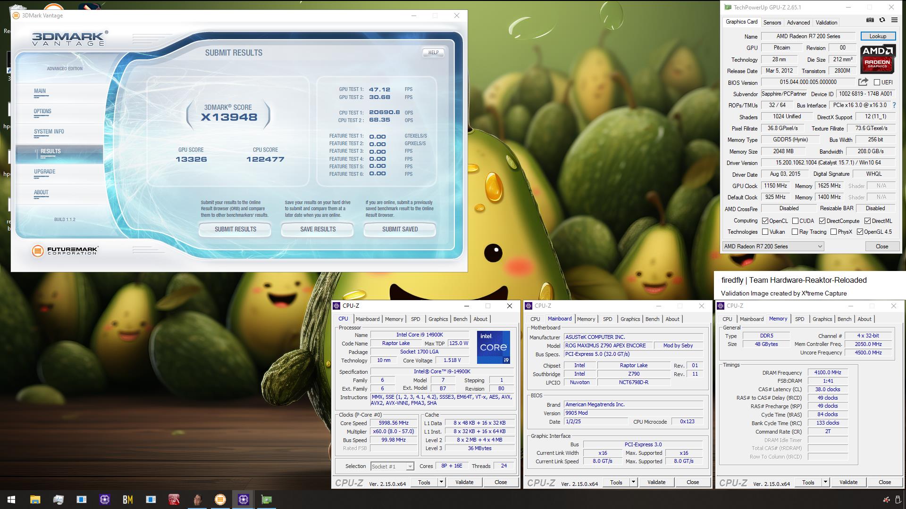Open the BM app on the taskbar
The width and height of the screenshot is (906, 509).
[x=127, y=500]
